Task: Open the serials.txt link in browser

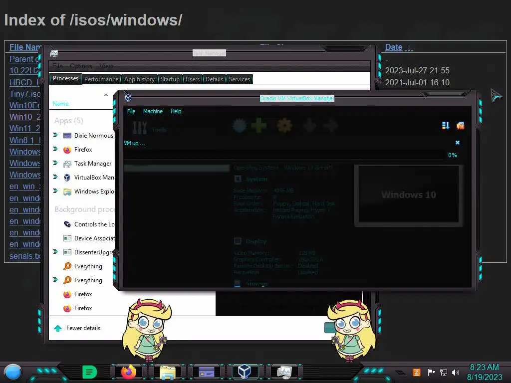Action: point(25,256)
